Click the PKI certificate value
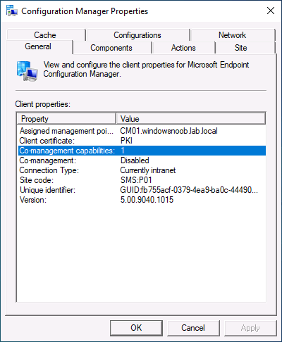The image size is (282, 342). click(x=126, y=141)
